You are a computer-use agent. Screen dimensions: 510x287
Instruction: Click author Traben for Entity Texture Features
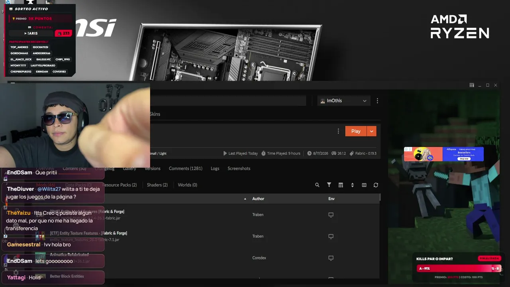[x=258, y=236]
